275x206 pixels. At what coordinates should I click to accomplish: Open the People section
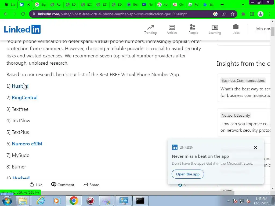point(193,30)
